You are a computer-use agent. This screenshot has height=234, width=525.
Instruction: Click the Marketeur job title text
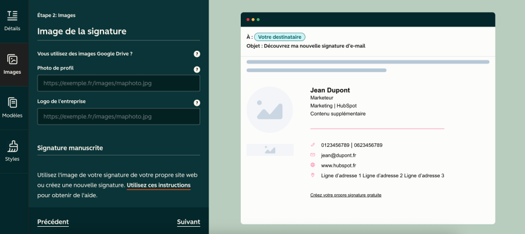[x=322, y=97]
